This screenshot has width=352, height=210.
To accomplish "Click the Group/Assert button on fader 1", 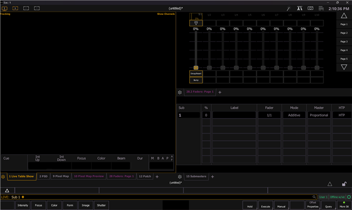I will 196,73.
